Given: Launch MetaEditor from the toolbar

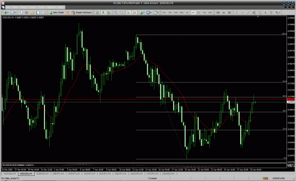Looking at the screenshot, I should [x=67, y=12].
